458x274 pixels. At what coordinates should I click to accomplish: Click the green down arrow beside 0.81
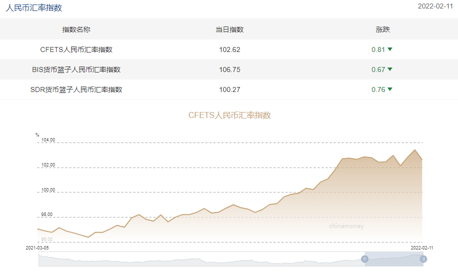[x=390, y=49]
